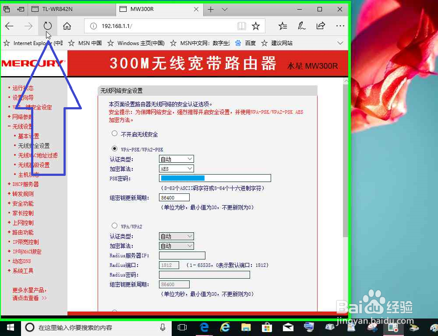Open 无线MAC地址过滤 in the sidebar
Image resolution: width=438 pixels, height=336 pixels.
point(38,155)
